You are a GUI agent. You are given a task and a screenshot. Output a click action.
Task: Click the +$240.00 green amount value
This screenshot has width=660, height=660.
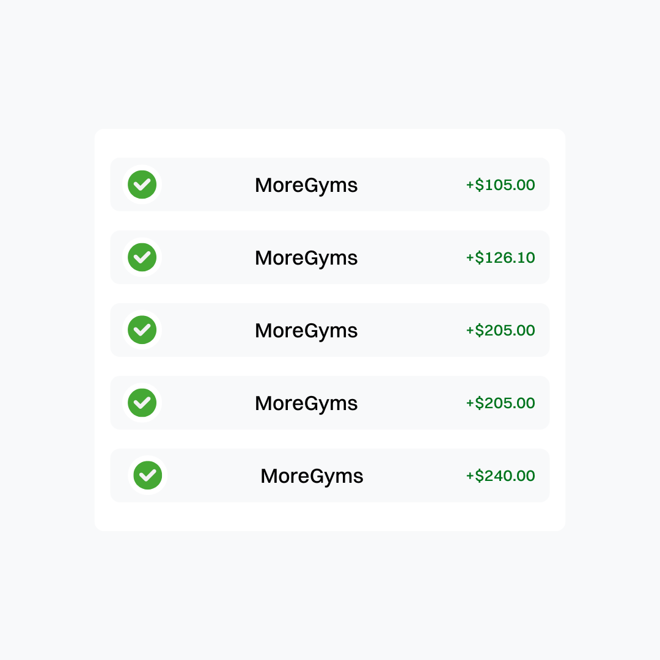[501, 475]
